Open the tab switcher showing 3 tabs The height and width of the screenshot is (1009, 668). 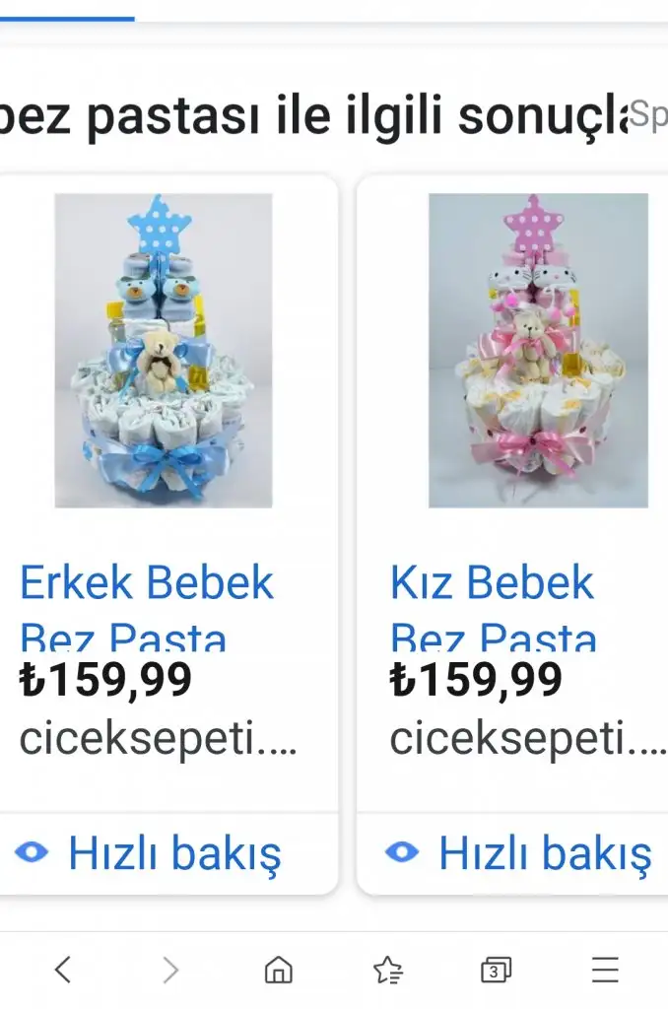tap(497, 970)
